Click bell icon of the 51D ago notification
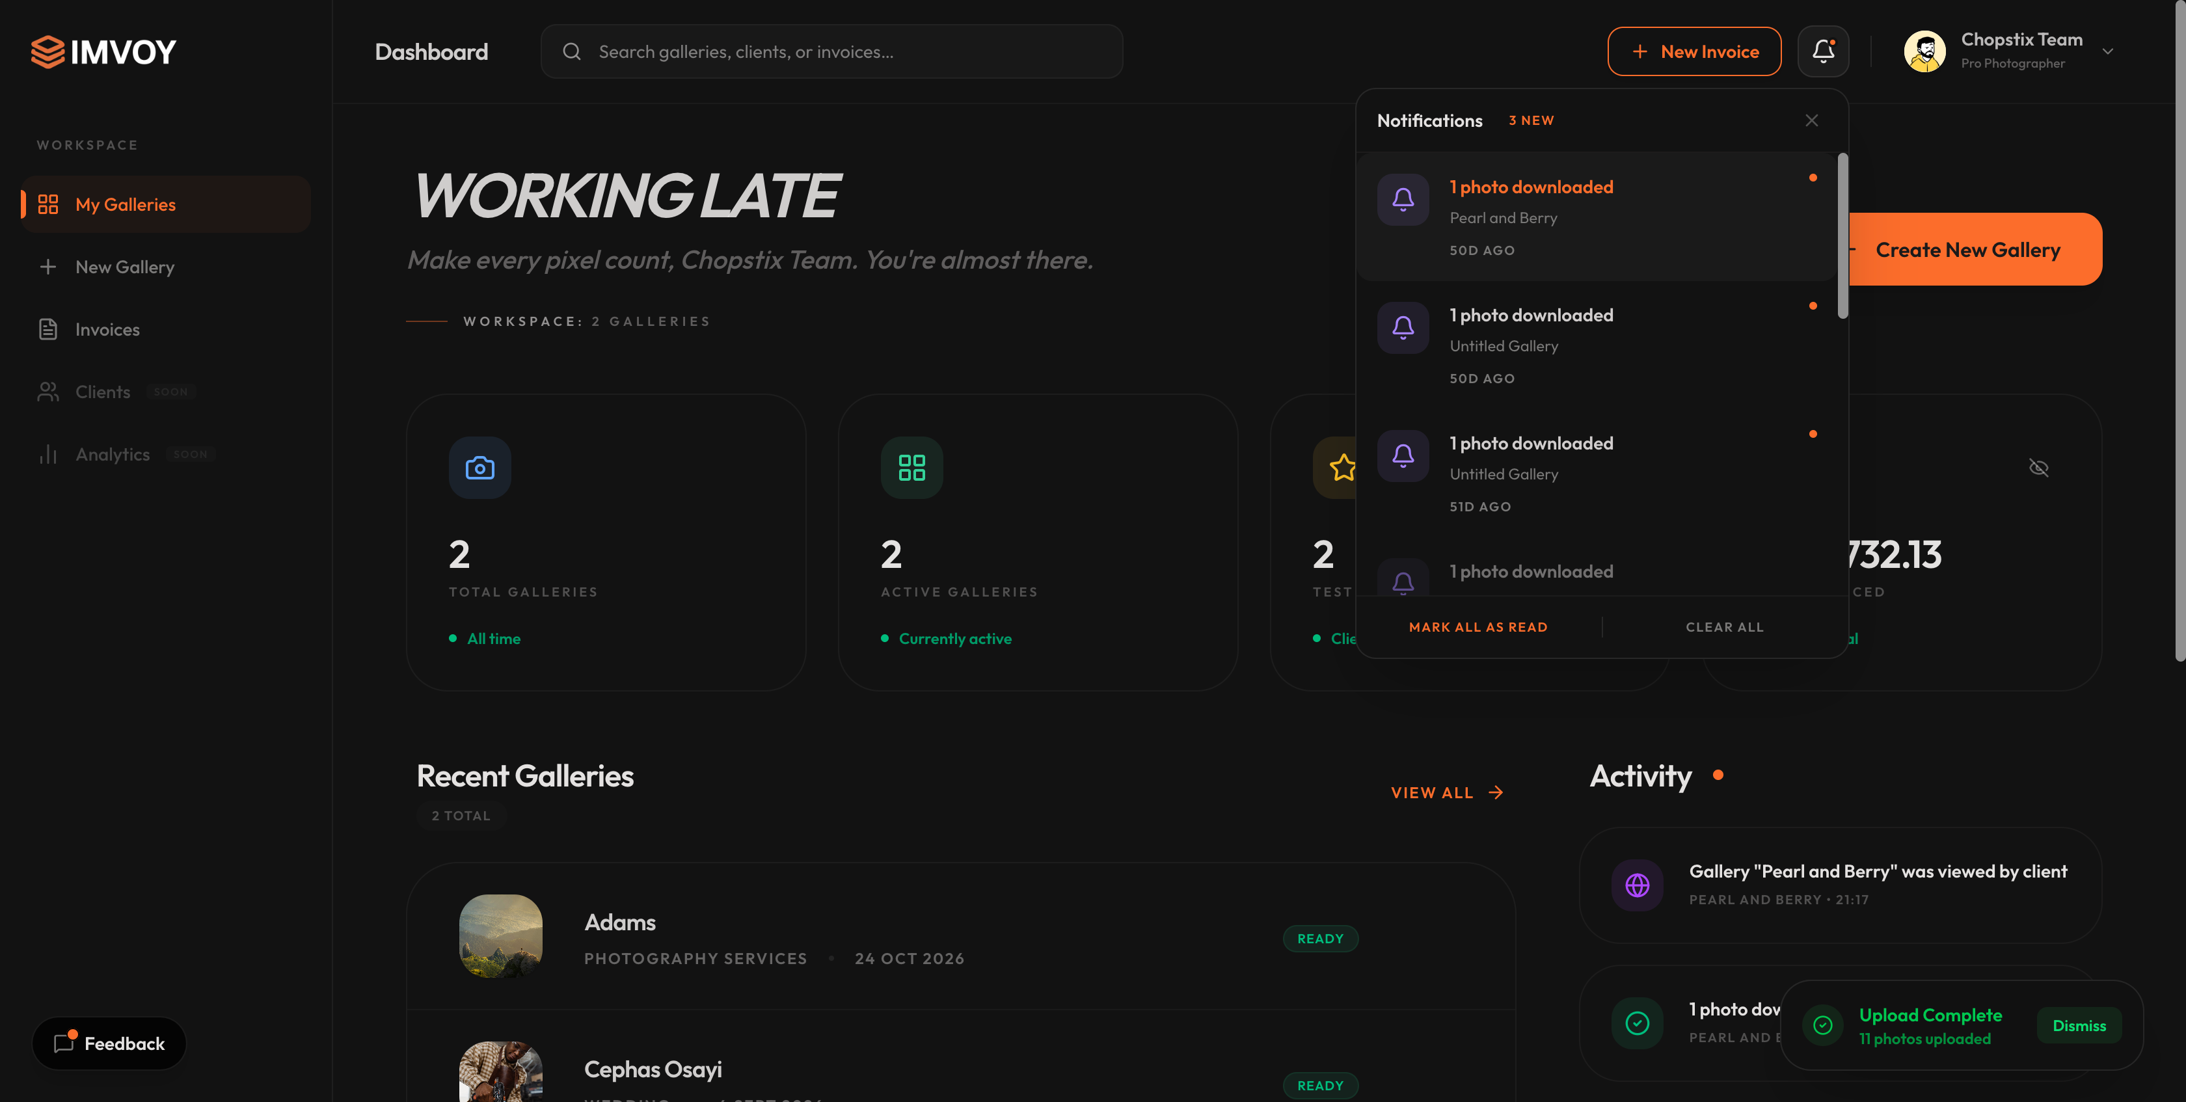The image size is (2186, 1102). click(x=1403, y=455)
